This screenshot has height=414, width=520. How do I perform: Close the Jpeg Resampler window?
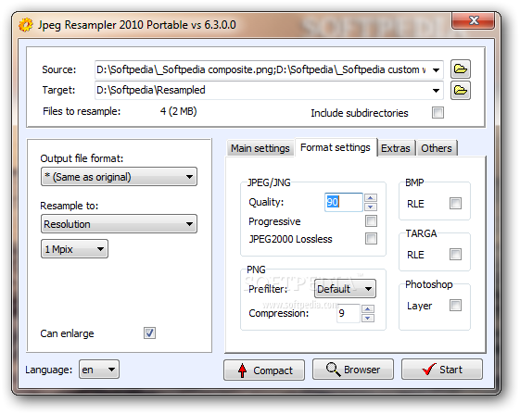point(474,20)
